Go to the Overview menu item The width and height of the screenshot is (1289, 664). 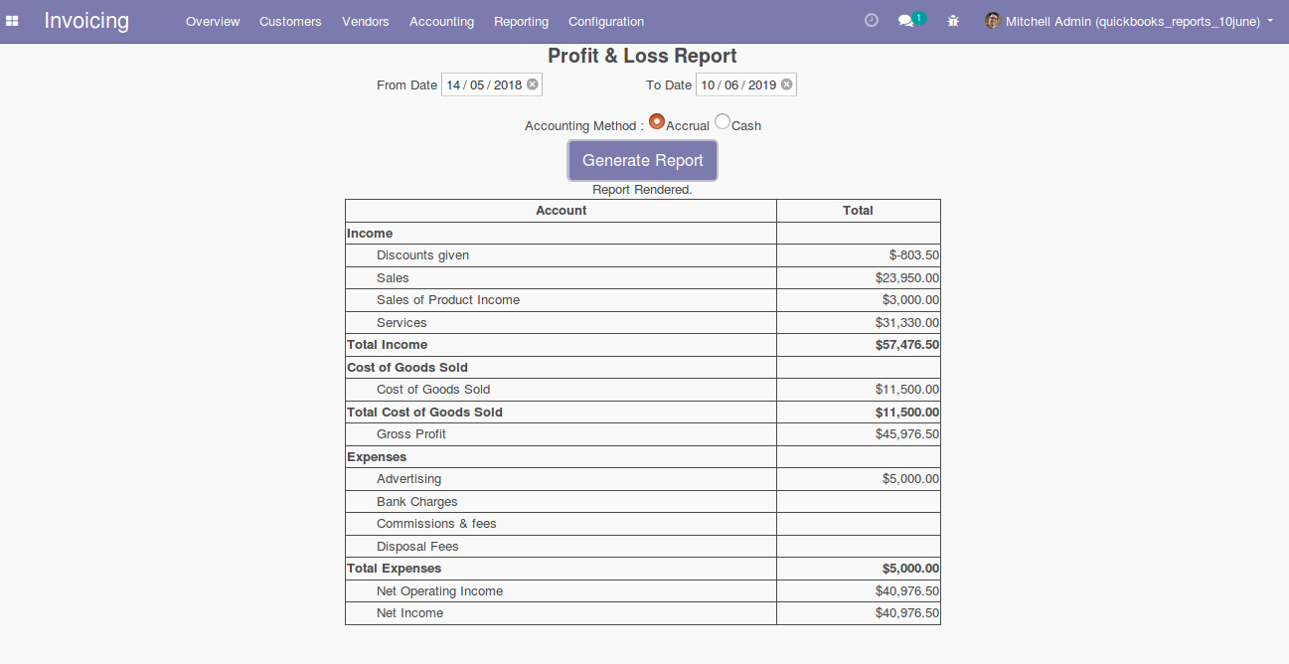click(x=213, y=21)
